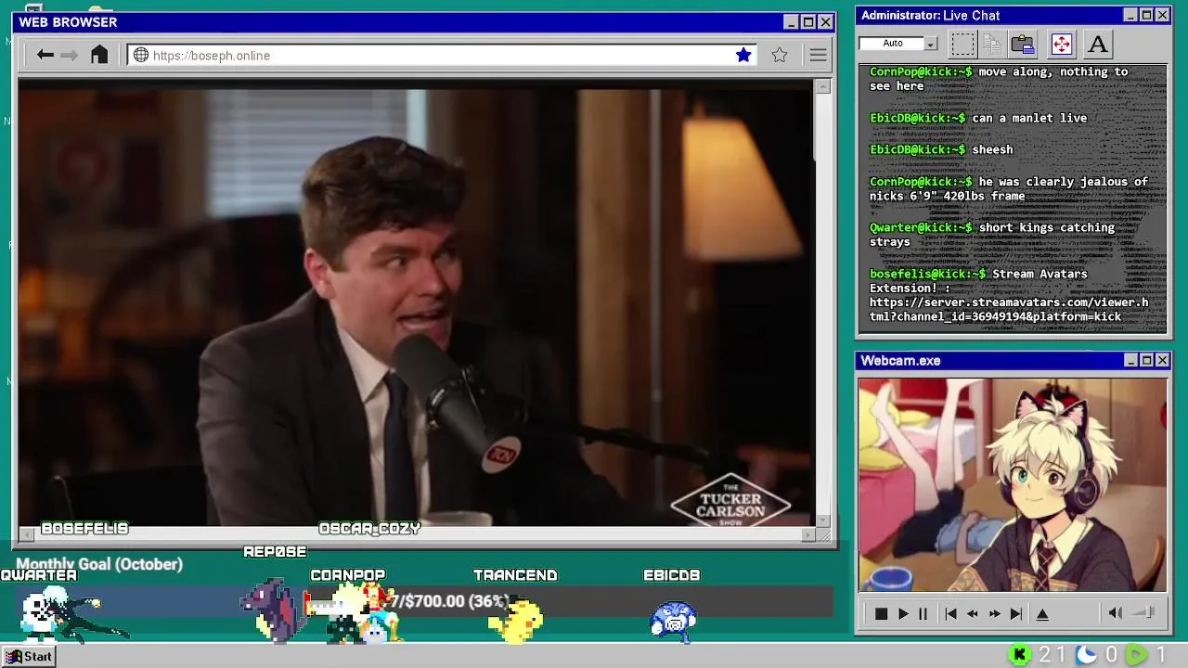Skip to previous track in Webcam.exe
The image size is (1188, 668).
(x=950, y=613)
